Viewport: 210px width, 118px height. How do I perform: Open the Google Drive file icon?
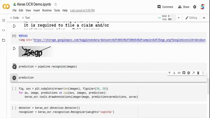pos(15,4)
